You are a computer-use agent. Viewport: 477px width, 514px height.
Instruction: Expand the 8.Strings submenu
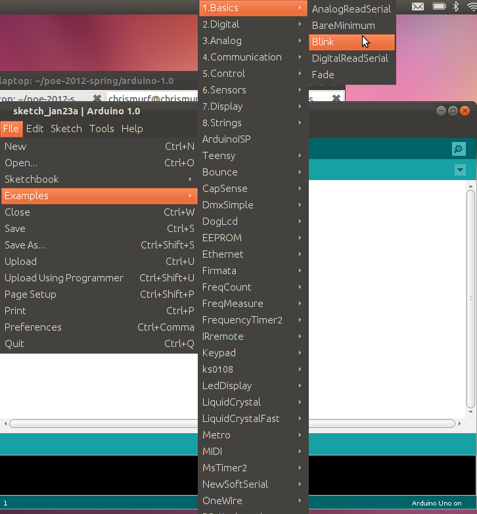[253, 123]
